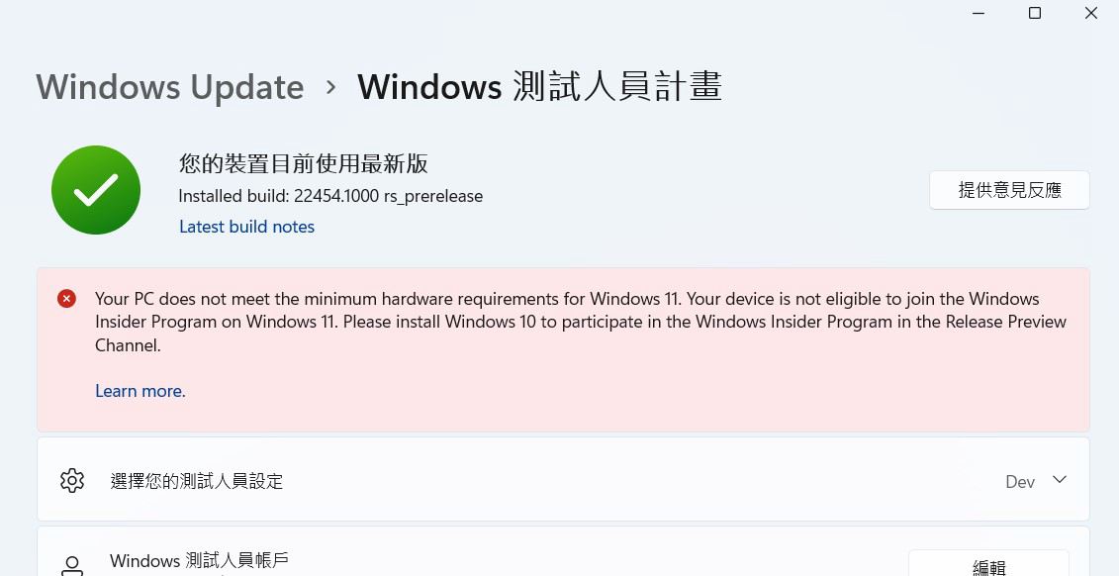
Task: Minimize the Settings window
Action: click(x=979, y=14)
